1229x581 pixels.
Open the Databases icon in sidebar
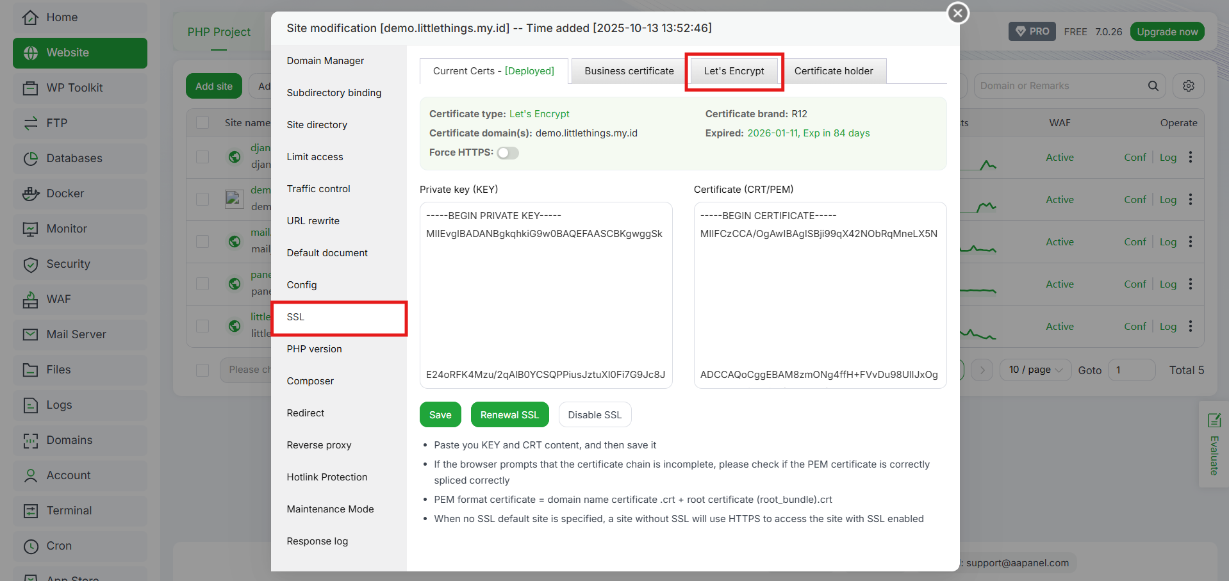click(30, 158)
